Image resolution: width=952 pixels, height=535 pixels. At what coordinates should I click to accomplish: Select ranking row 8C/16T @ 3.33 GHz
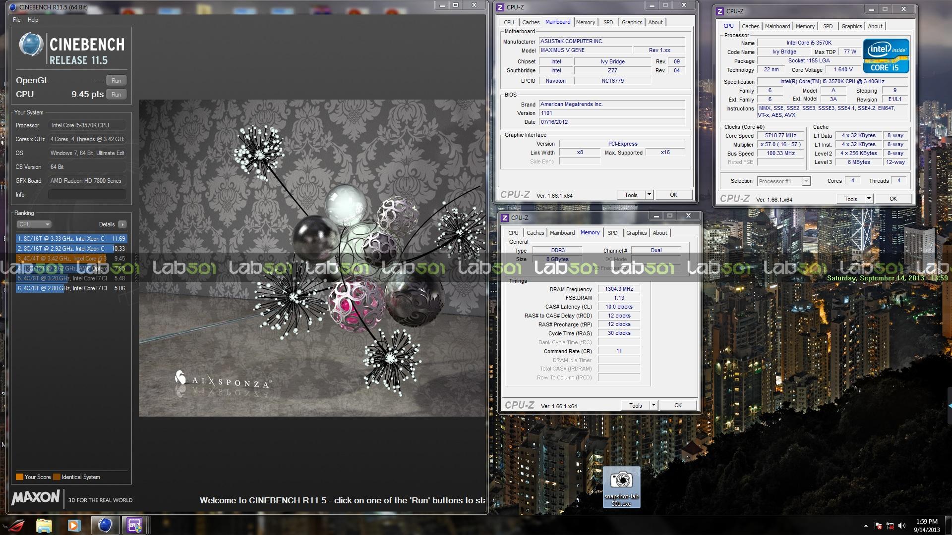click(71, 239)
